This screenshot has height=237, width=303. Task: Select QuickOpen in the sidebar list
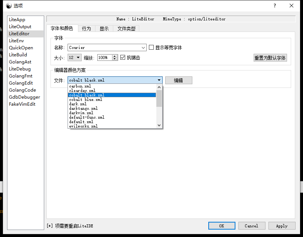pyautogui.click(x=26, y=48)
